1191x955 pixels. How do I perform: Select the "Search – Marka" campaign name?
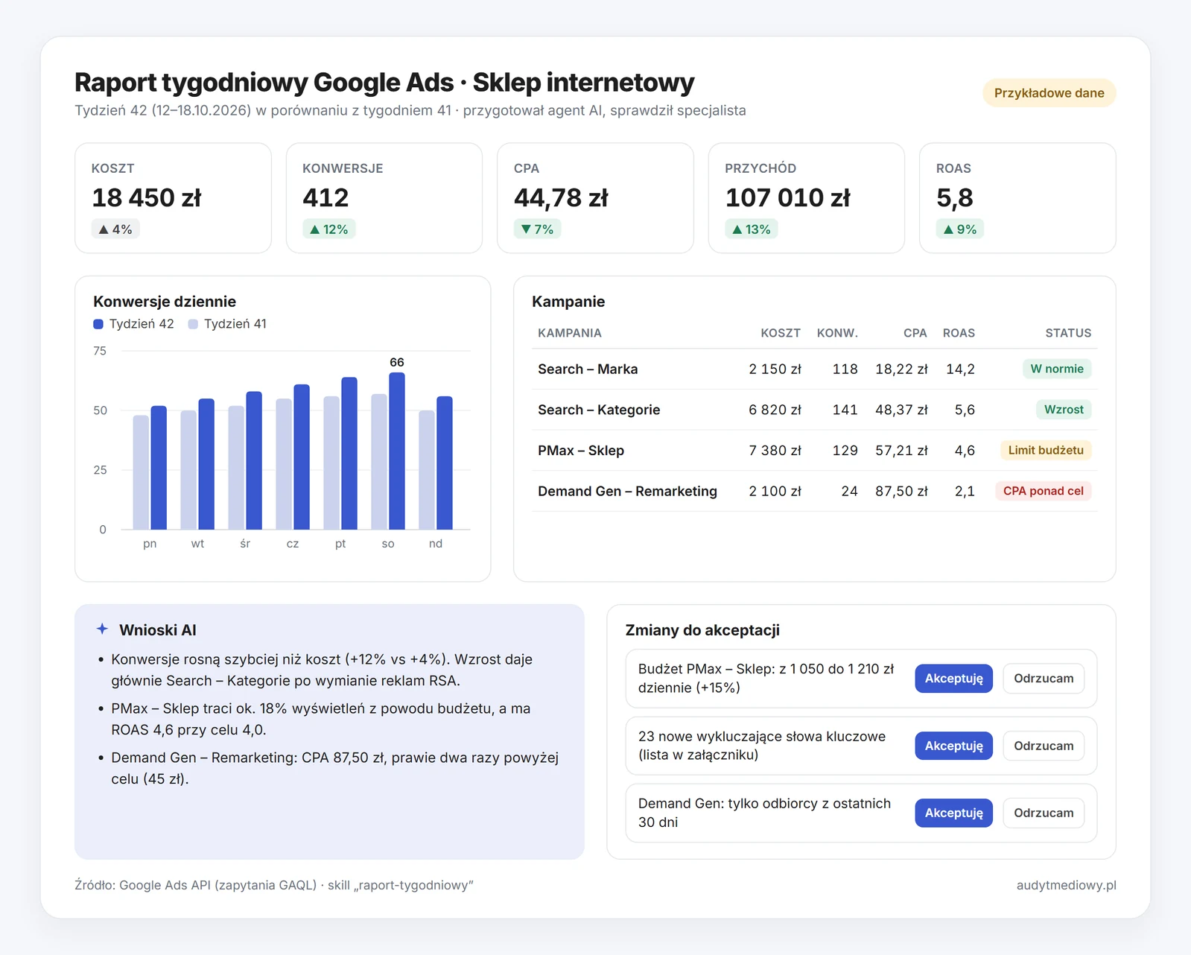coord(588,369)
